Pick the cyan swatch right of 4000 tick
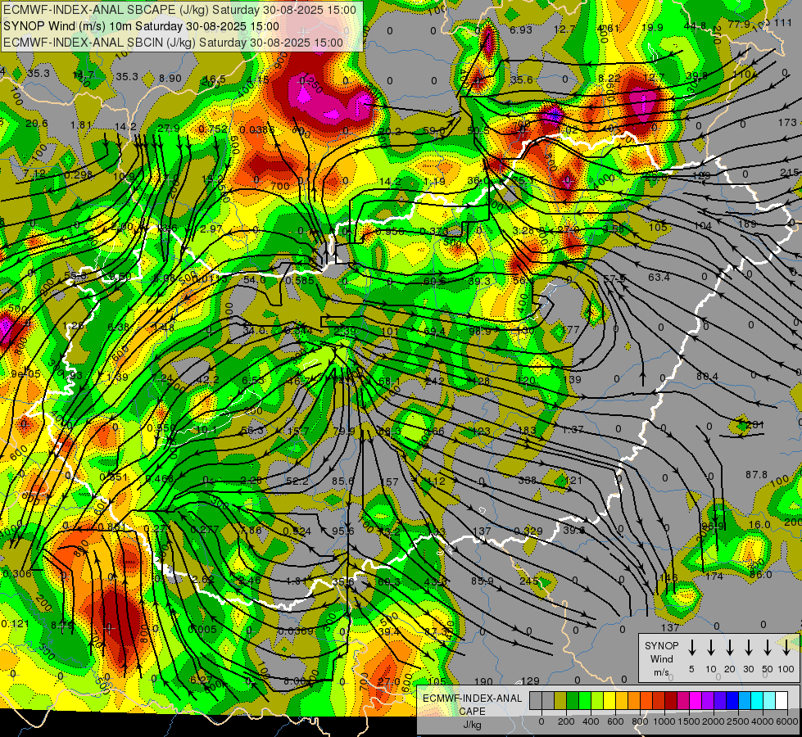802x737 pixels. pos(769,701)
